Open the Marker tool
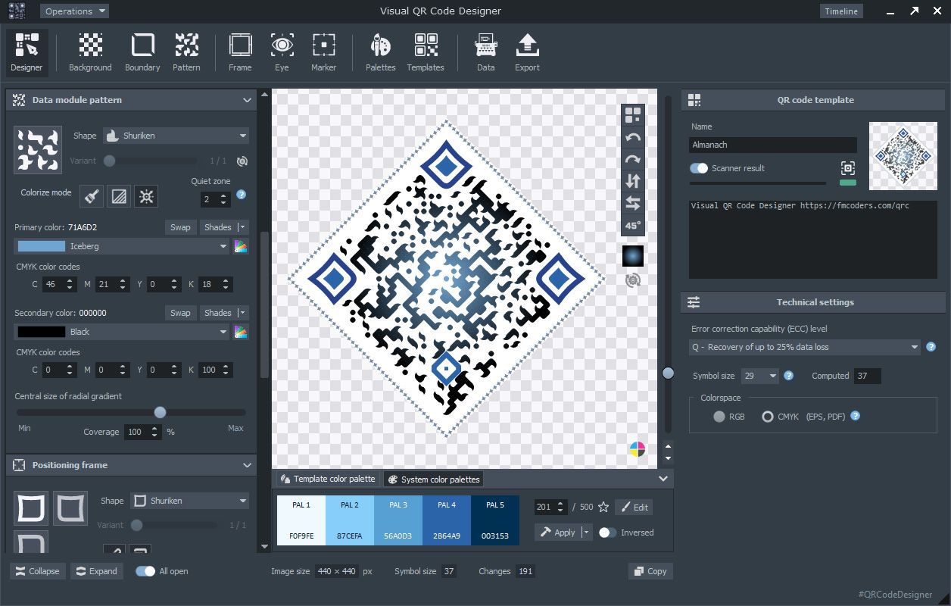 (323, 52)
